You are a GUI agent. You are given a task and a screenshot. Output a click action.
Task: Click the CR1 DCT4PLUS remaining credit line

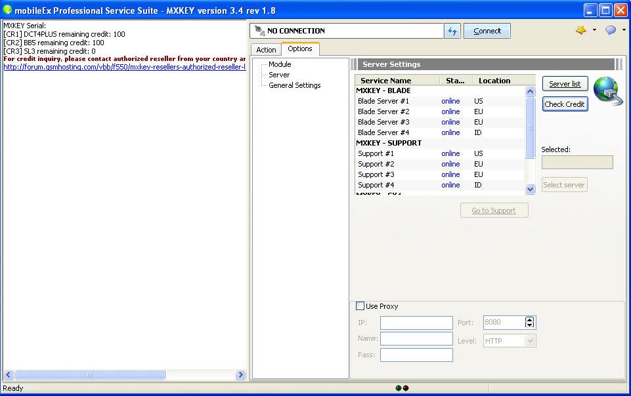point(64,34)
